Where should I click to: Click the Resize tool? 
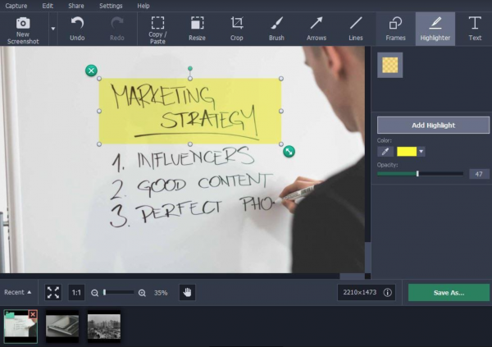click(198, 28)
